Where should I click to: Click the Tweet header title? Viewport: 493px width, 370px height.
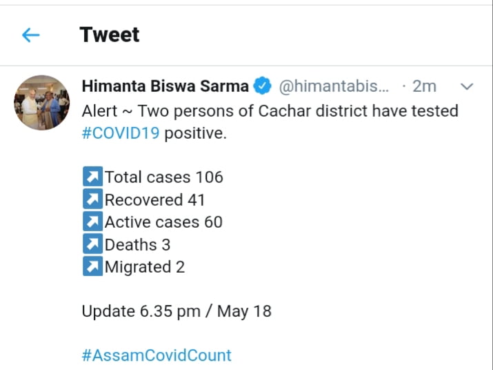point(110,35)
